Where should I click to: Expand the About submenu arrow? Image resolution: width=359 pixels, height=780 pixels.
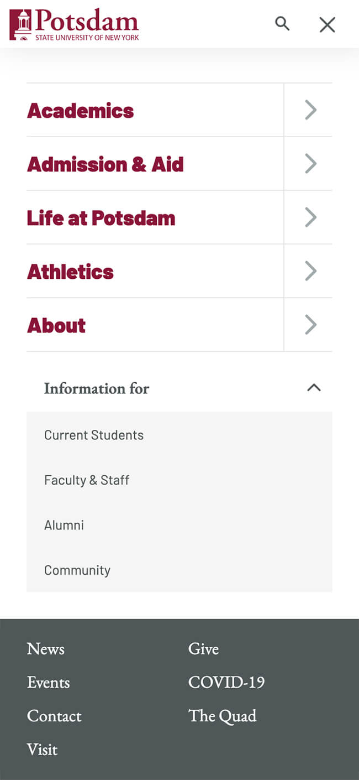(310, 325)
